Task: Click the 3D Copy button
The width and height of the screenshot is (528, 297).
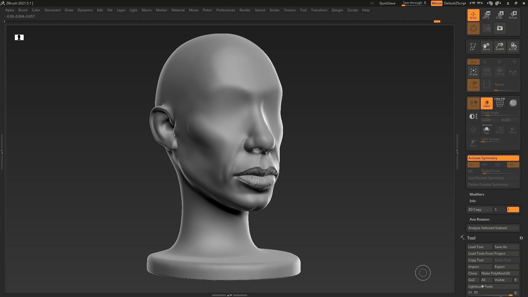Action: [480, 210]
